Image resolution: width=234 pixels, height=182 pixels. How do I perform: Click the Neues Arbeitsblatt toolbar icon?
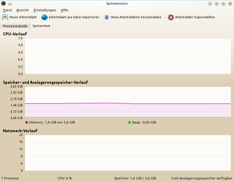(5, 17)
